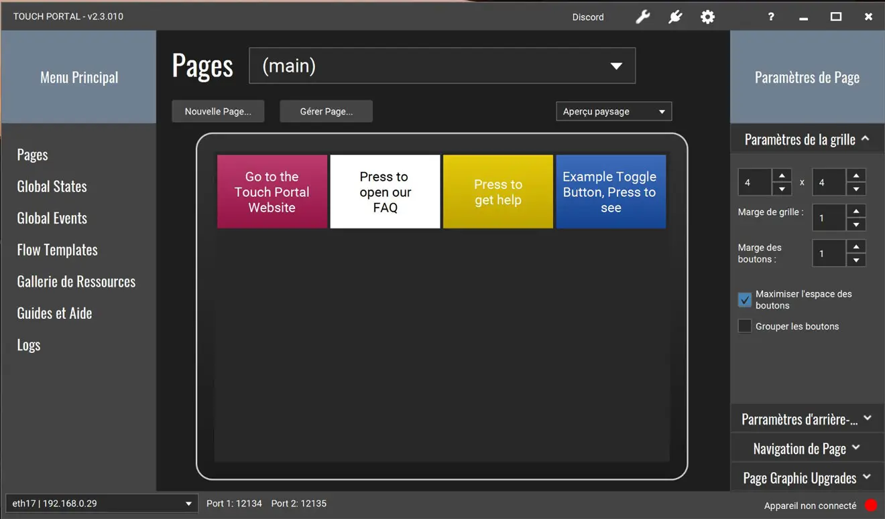Open Logs in sidebar
Viewport: 885px width, 519px height.
coord(29,345)
